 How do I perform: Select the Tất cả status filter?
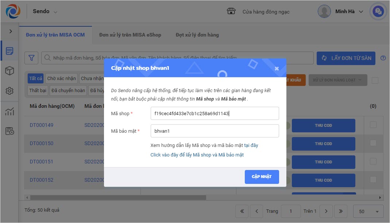tap(35, 79)
